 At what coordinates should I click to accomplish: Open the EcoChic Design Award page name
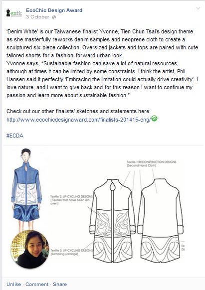coord(54,10)
